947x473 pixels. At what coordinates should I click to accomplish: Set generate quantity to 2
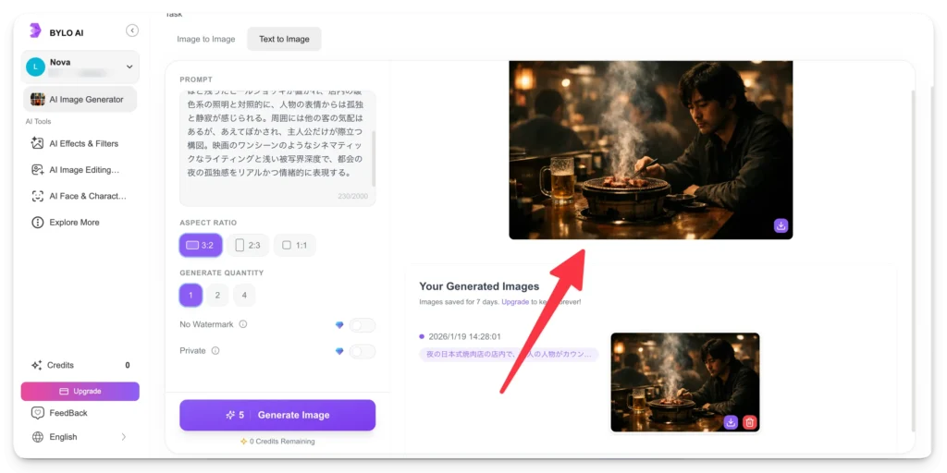217,296
